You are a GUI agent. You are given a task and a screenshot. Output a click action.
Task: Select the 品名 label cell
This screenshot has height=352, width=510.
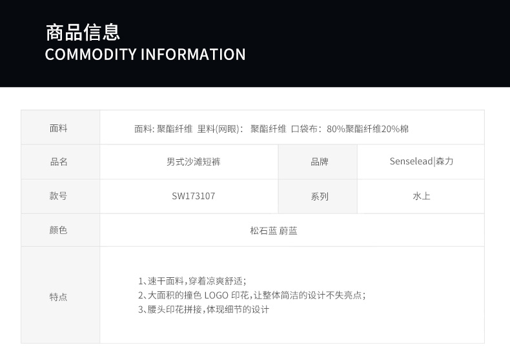[59, 162]
